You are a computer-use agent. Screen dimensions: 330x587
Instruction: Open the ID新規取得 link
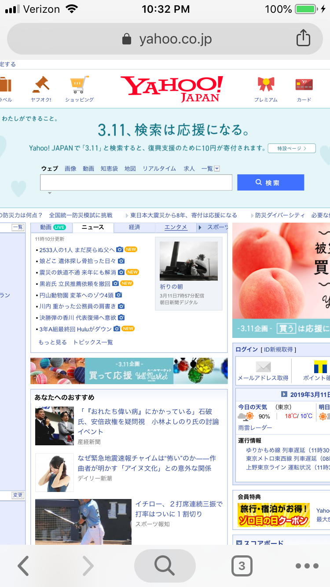tap(279, 349)
